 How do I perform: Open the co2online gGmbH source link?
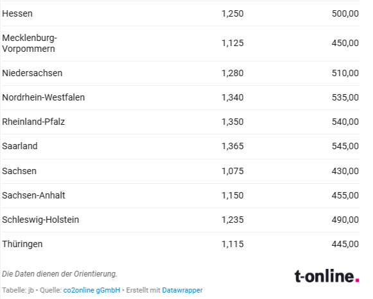click(x=92, y=290)
